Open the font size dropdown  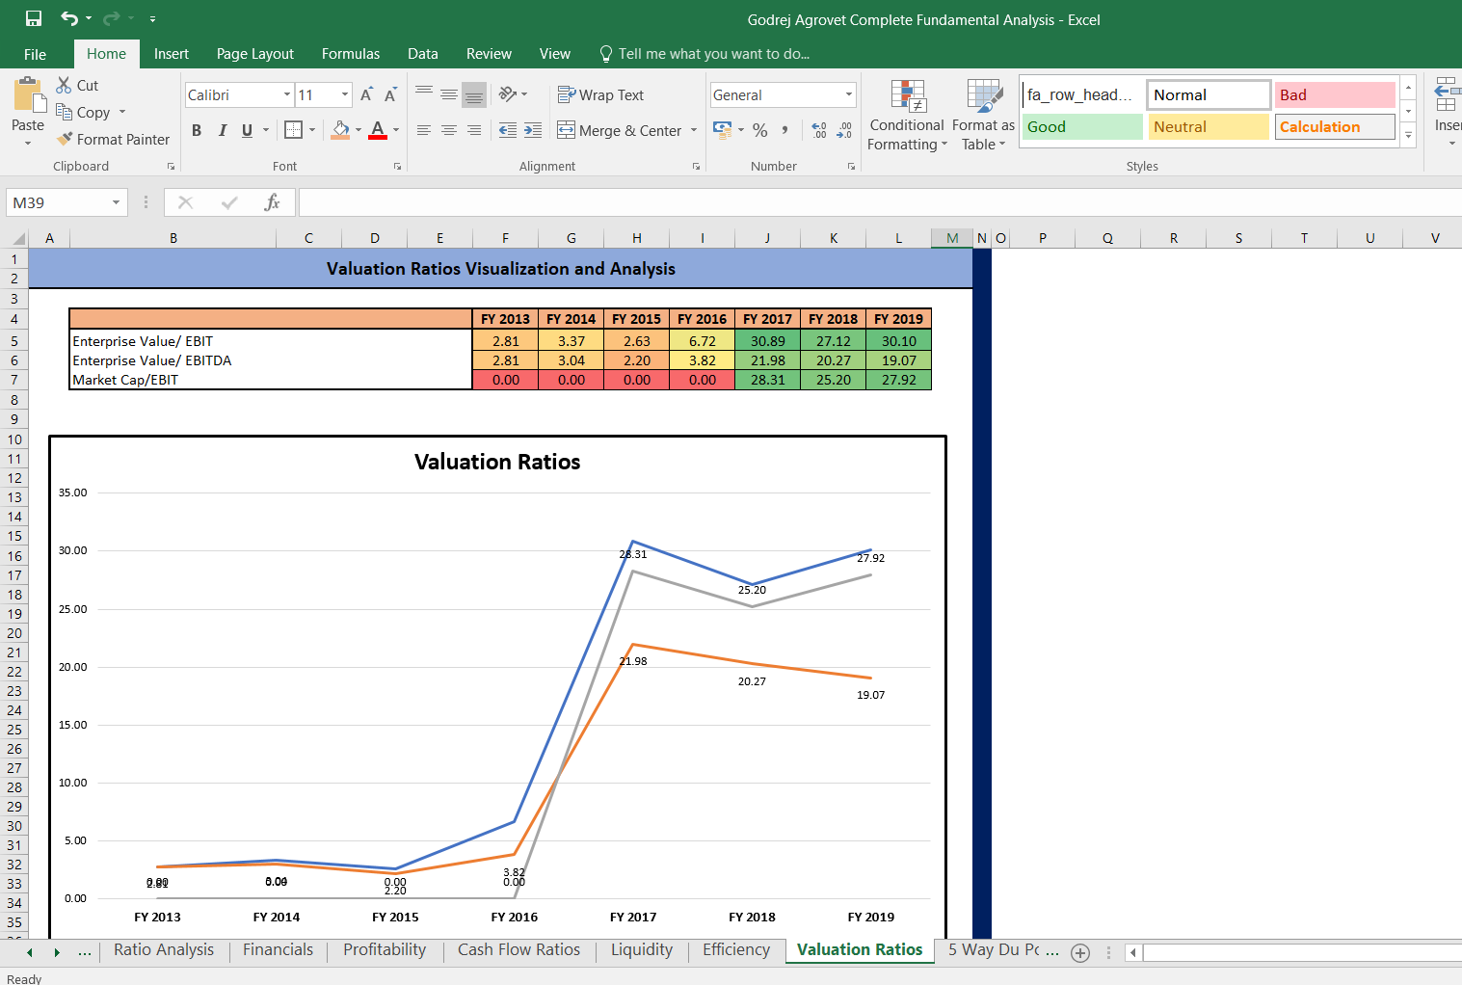(345, 94)
